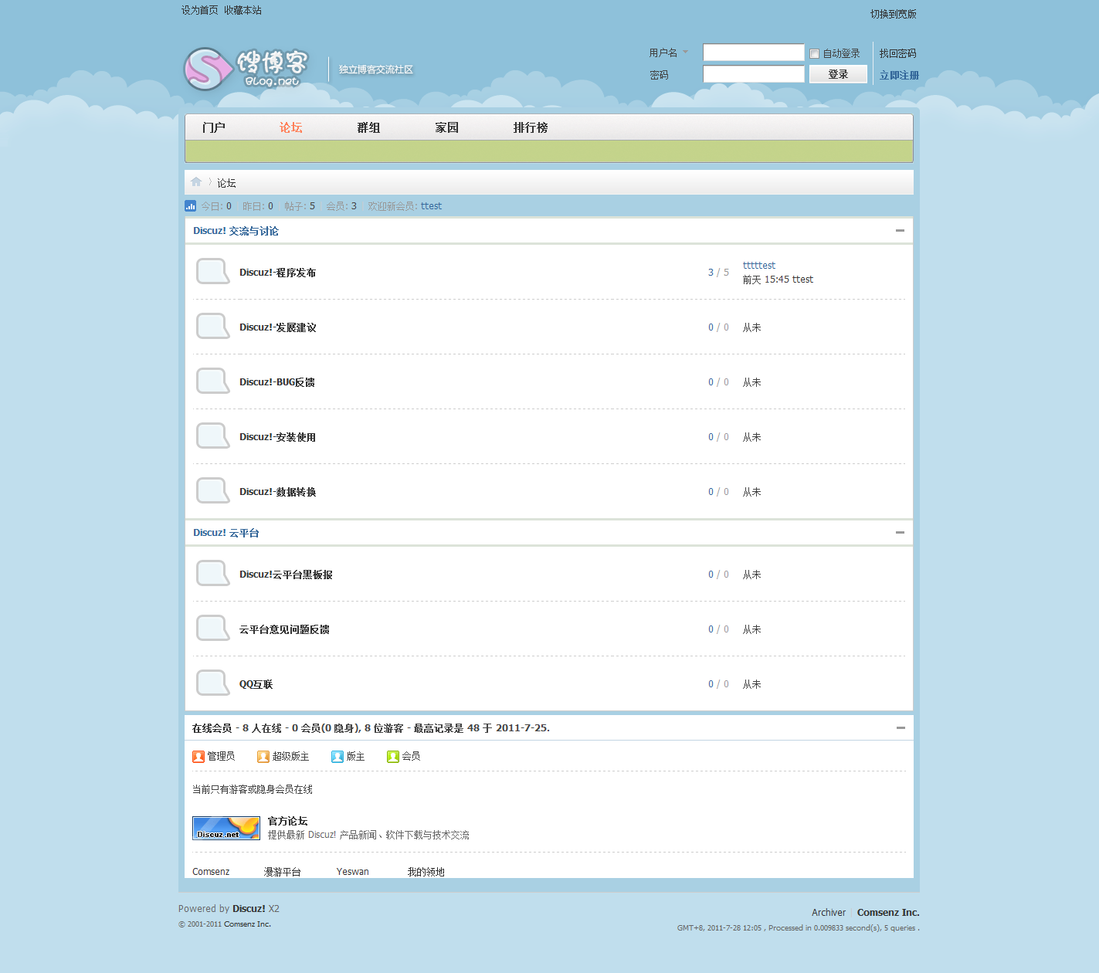Click the Yeswan friend link
The height and width of the screenshot is (973, 1099).
coord(353,871)
